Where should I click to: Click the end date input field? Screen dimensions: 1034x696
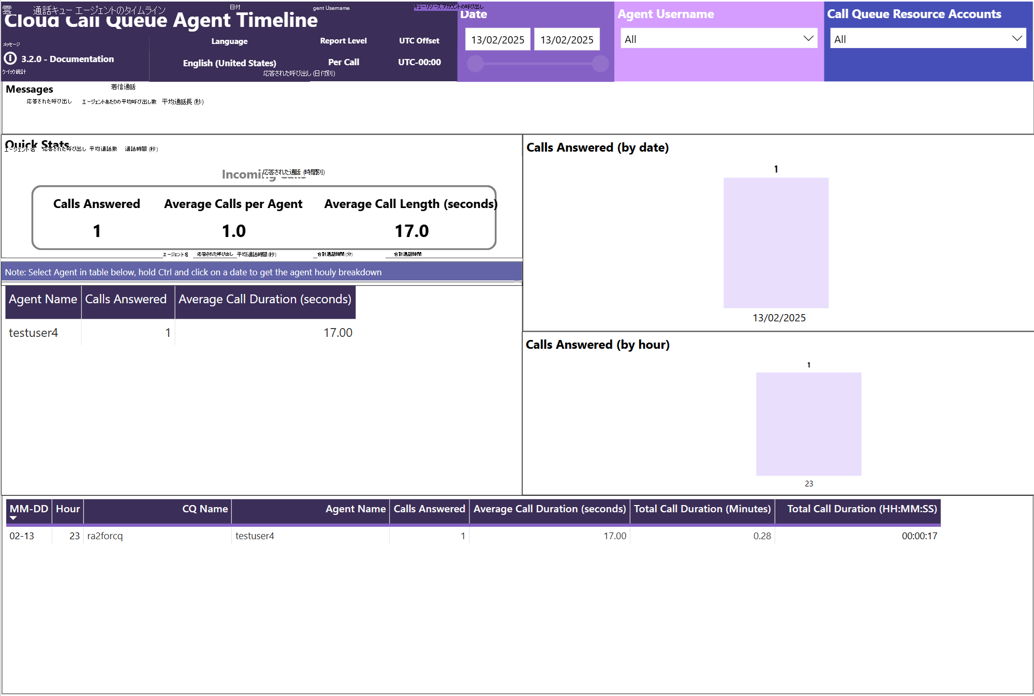point(567,40)
